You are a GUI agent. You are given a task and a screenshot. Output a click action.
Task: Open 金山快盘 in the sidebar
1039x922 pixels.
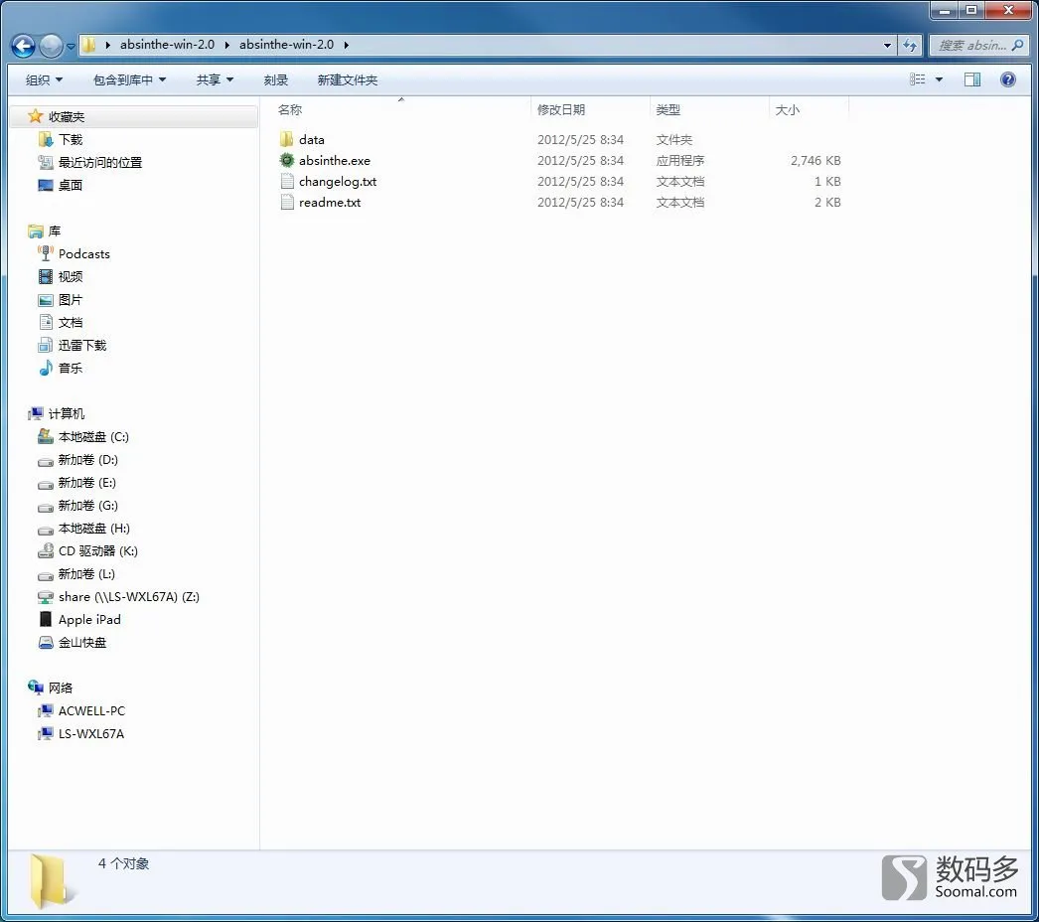pos(82,643)
